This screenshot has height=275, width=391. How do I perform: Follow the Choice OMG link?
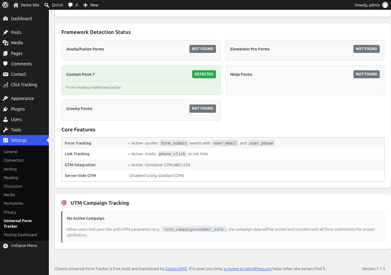click(176, 269)
